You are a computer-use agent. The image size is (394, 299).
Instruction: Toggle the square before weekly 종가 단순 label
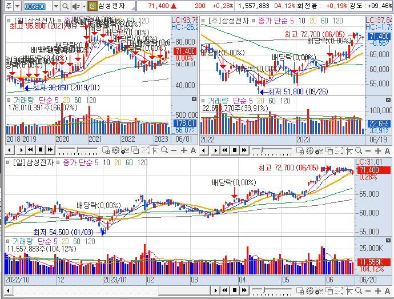[253, 21]
